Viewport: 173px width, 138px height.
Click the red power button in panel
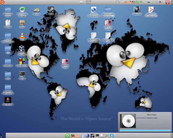[168, 2]
